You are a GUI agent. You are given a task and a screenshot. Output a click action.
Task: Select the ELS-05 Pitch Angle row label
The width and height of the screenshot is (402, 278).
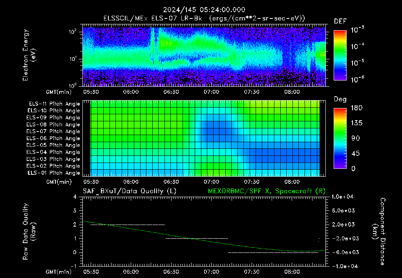click(x=53, y=145)
